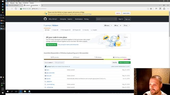This screenshot has width=170, height=95.
Task: Open File Explorer in VM taskbar
Action: tap(25, 91)
